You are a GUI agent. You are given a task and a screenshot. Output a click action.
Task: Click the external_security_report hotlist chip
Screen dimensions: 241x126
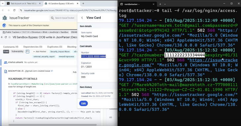tap(44, 56)
